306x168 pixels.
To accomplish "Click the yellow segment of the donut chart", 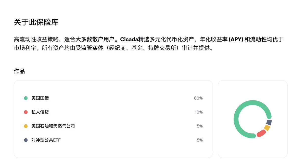I will click(x=267, y=128).
